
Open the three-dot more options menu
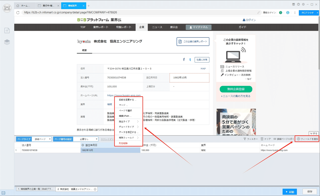(x=295, y=12)
